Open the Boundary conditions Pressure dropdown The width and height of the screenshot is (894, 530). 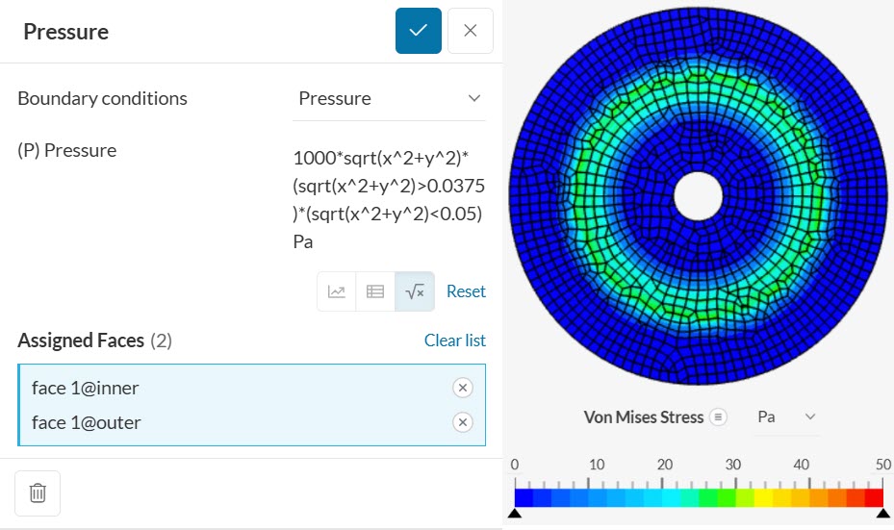[389, 99]
